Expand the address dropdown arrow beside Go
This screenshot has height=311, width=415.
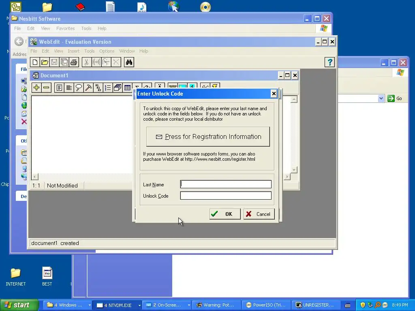381,98
